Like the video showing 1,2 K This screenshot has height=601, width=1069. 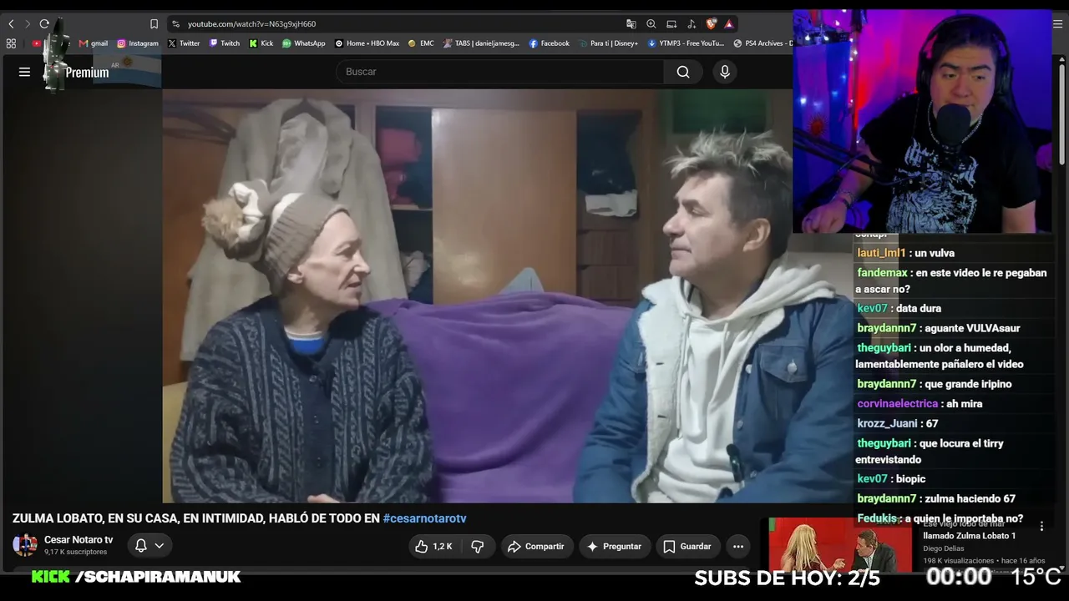(x=436, y=546)
